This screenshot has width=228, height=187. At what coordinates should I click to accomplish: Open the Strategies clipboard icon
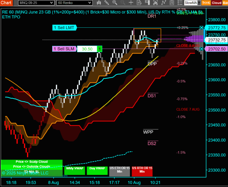coord(172,3)
